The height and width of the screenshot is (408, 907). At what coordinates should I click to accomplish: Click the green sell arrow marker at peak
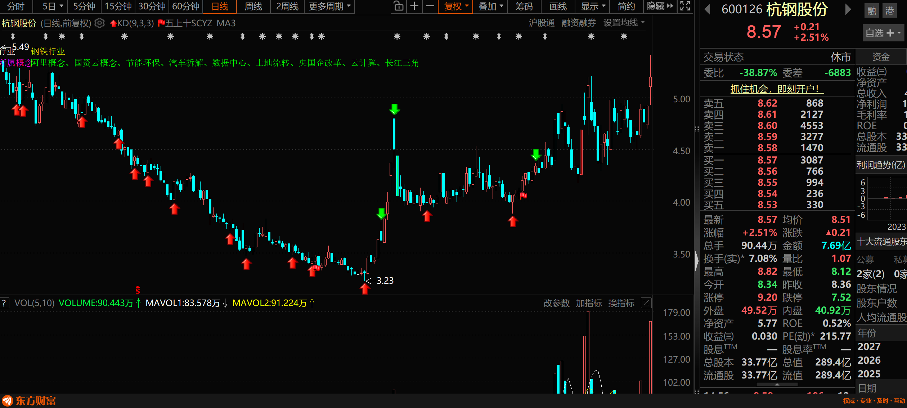pos(395,109)
